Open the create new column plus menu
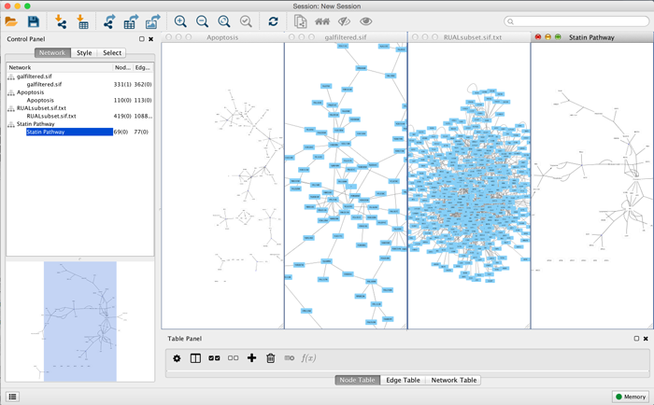The image size is (654, 405). pos(251,358)
